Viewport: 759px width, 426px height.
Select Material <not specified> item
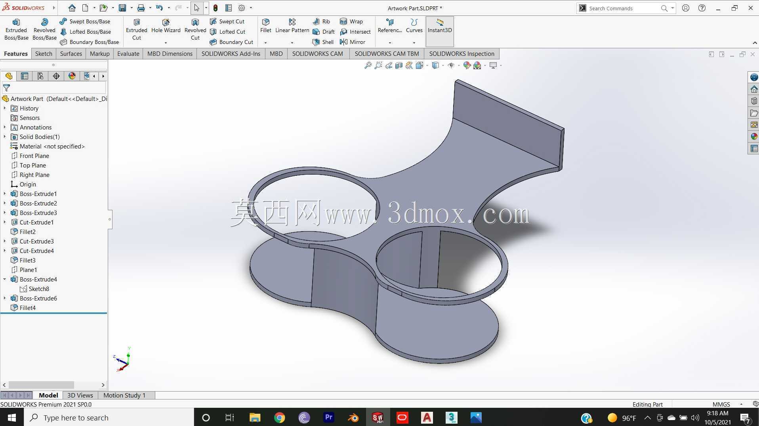pyautogui.click(x=48, y=146)
